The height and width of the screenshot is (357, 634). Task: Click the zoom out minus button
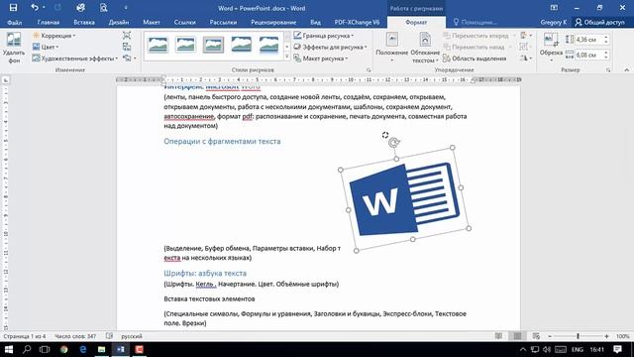[x=550, y=336]
